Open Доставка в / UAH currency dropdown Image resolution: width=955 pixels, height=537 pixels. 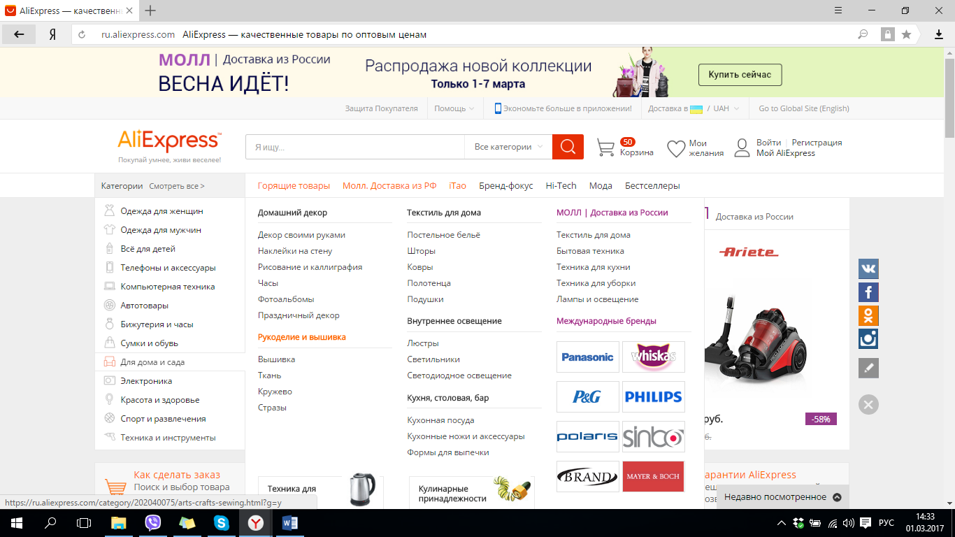[694, 108]
